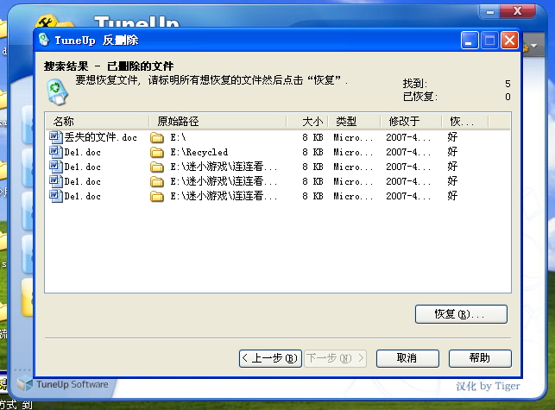Viewport: 555px width, 410px height.
Task: Go back with 上一步(B) button
Action: pyautogui.click(x=270, y=358)
